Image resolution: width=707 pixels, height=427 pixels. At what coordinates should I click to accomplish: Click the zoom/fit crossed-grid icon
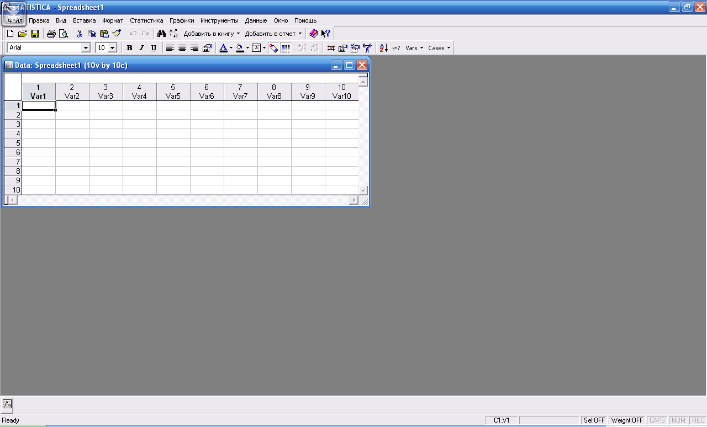331,48
